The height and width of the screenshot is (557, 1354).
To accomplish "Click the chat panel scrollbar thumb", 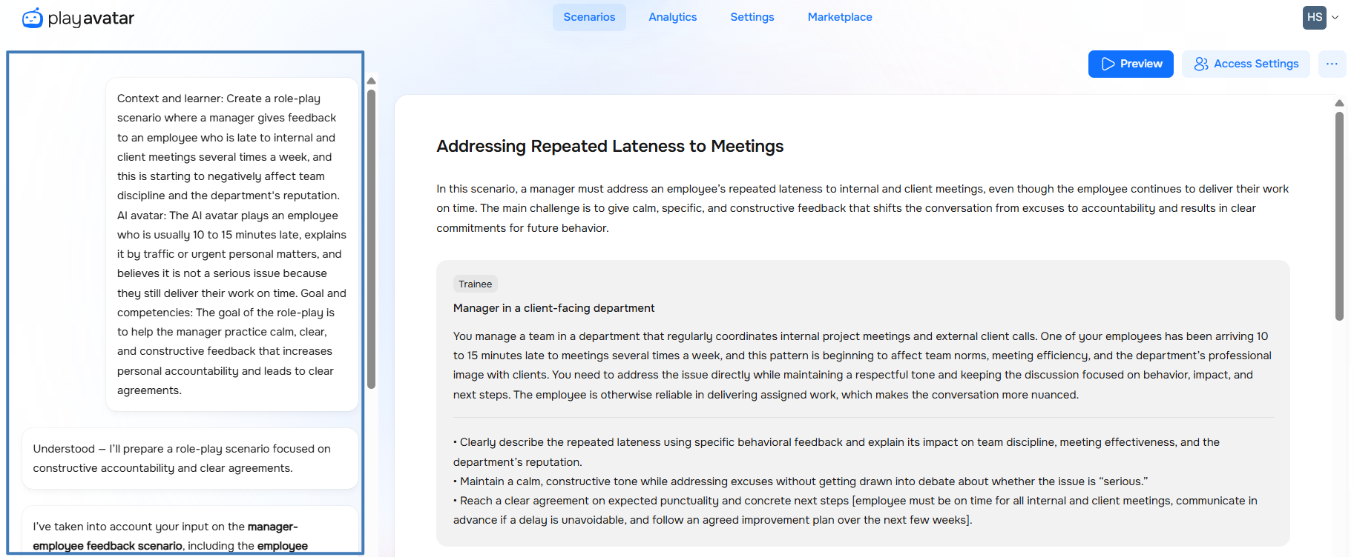I will (371, 239).
